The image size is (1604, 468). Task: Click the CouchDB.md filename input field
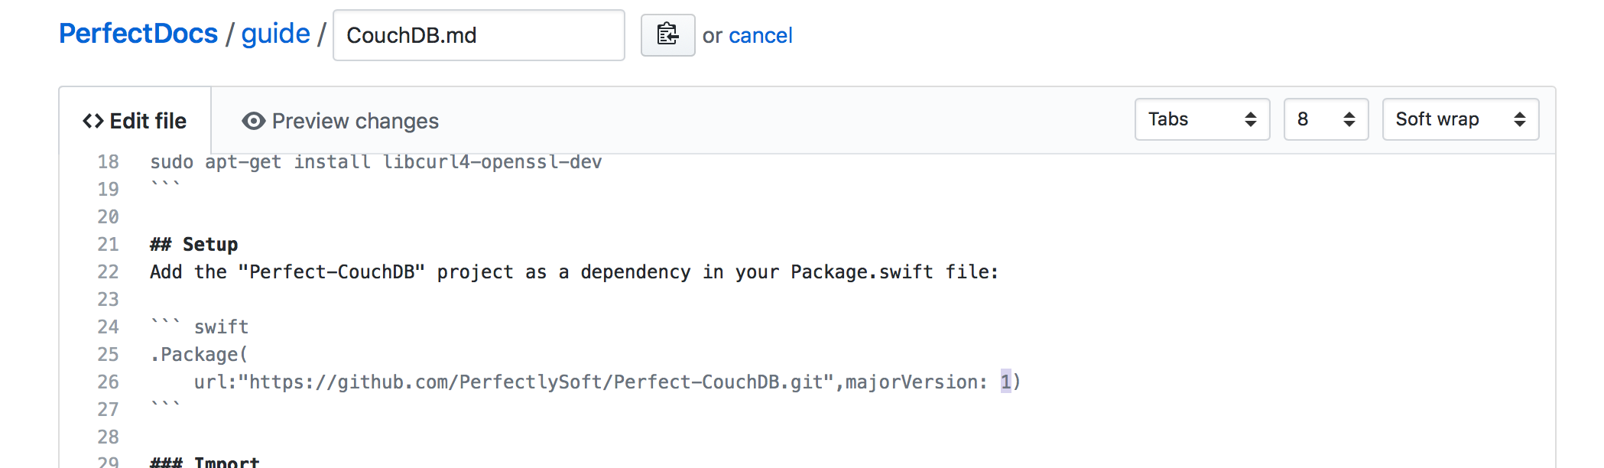pyautogui.click(x=479, y=35)
